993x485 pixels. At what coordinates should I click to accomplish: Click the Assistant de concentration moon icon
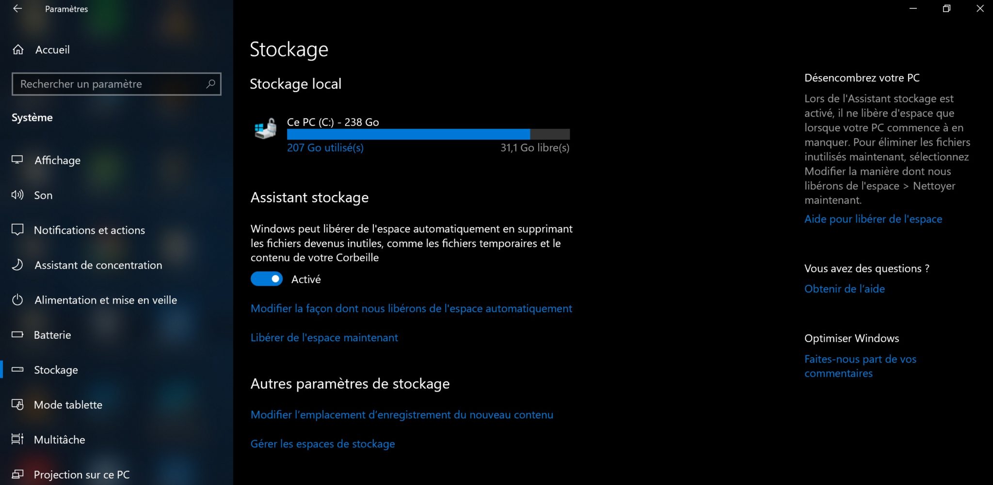pos(17,265)
